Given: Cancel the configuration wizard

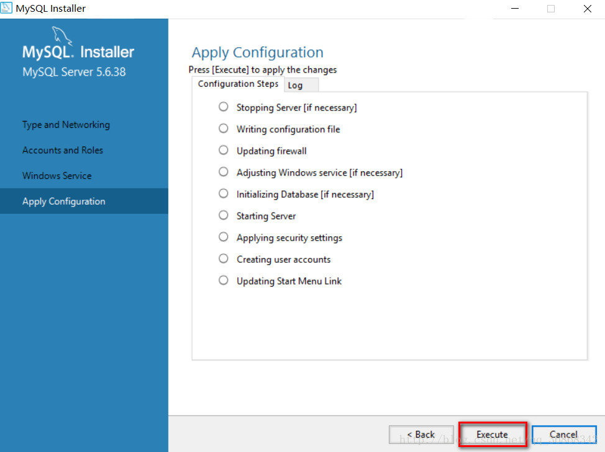Looking at the screenshot, I should [x=564, y=434].
